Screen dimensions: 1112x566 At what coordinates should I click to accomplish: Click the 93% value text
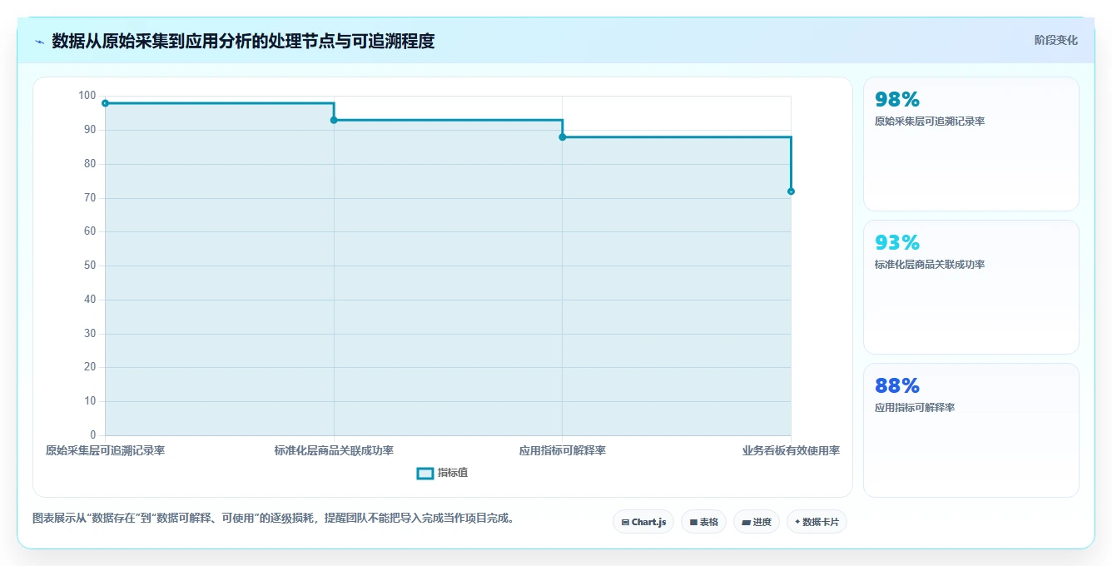(897, 242)
